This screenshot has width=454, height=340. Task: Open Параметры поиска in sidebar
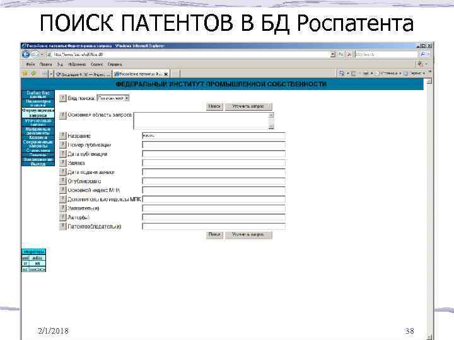click(x=38, y=103)
